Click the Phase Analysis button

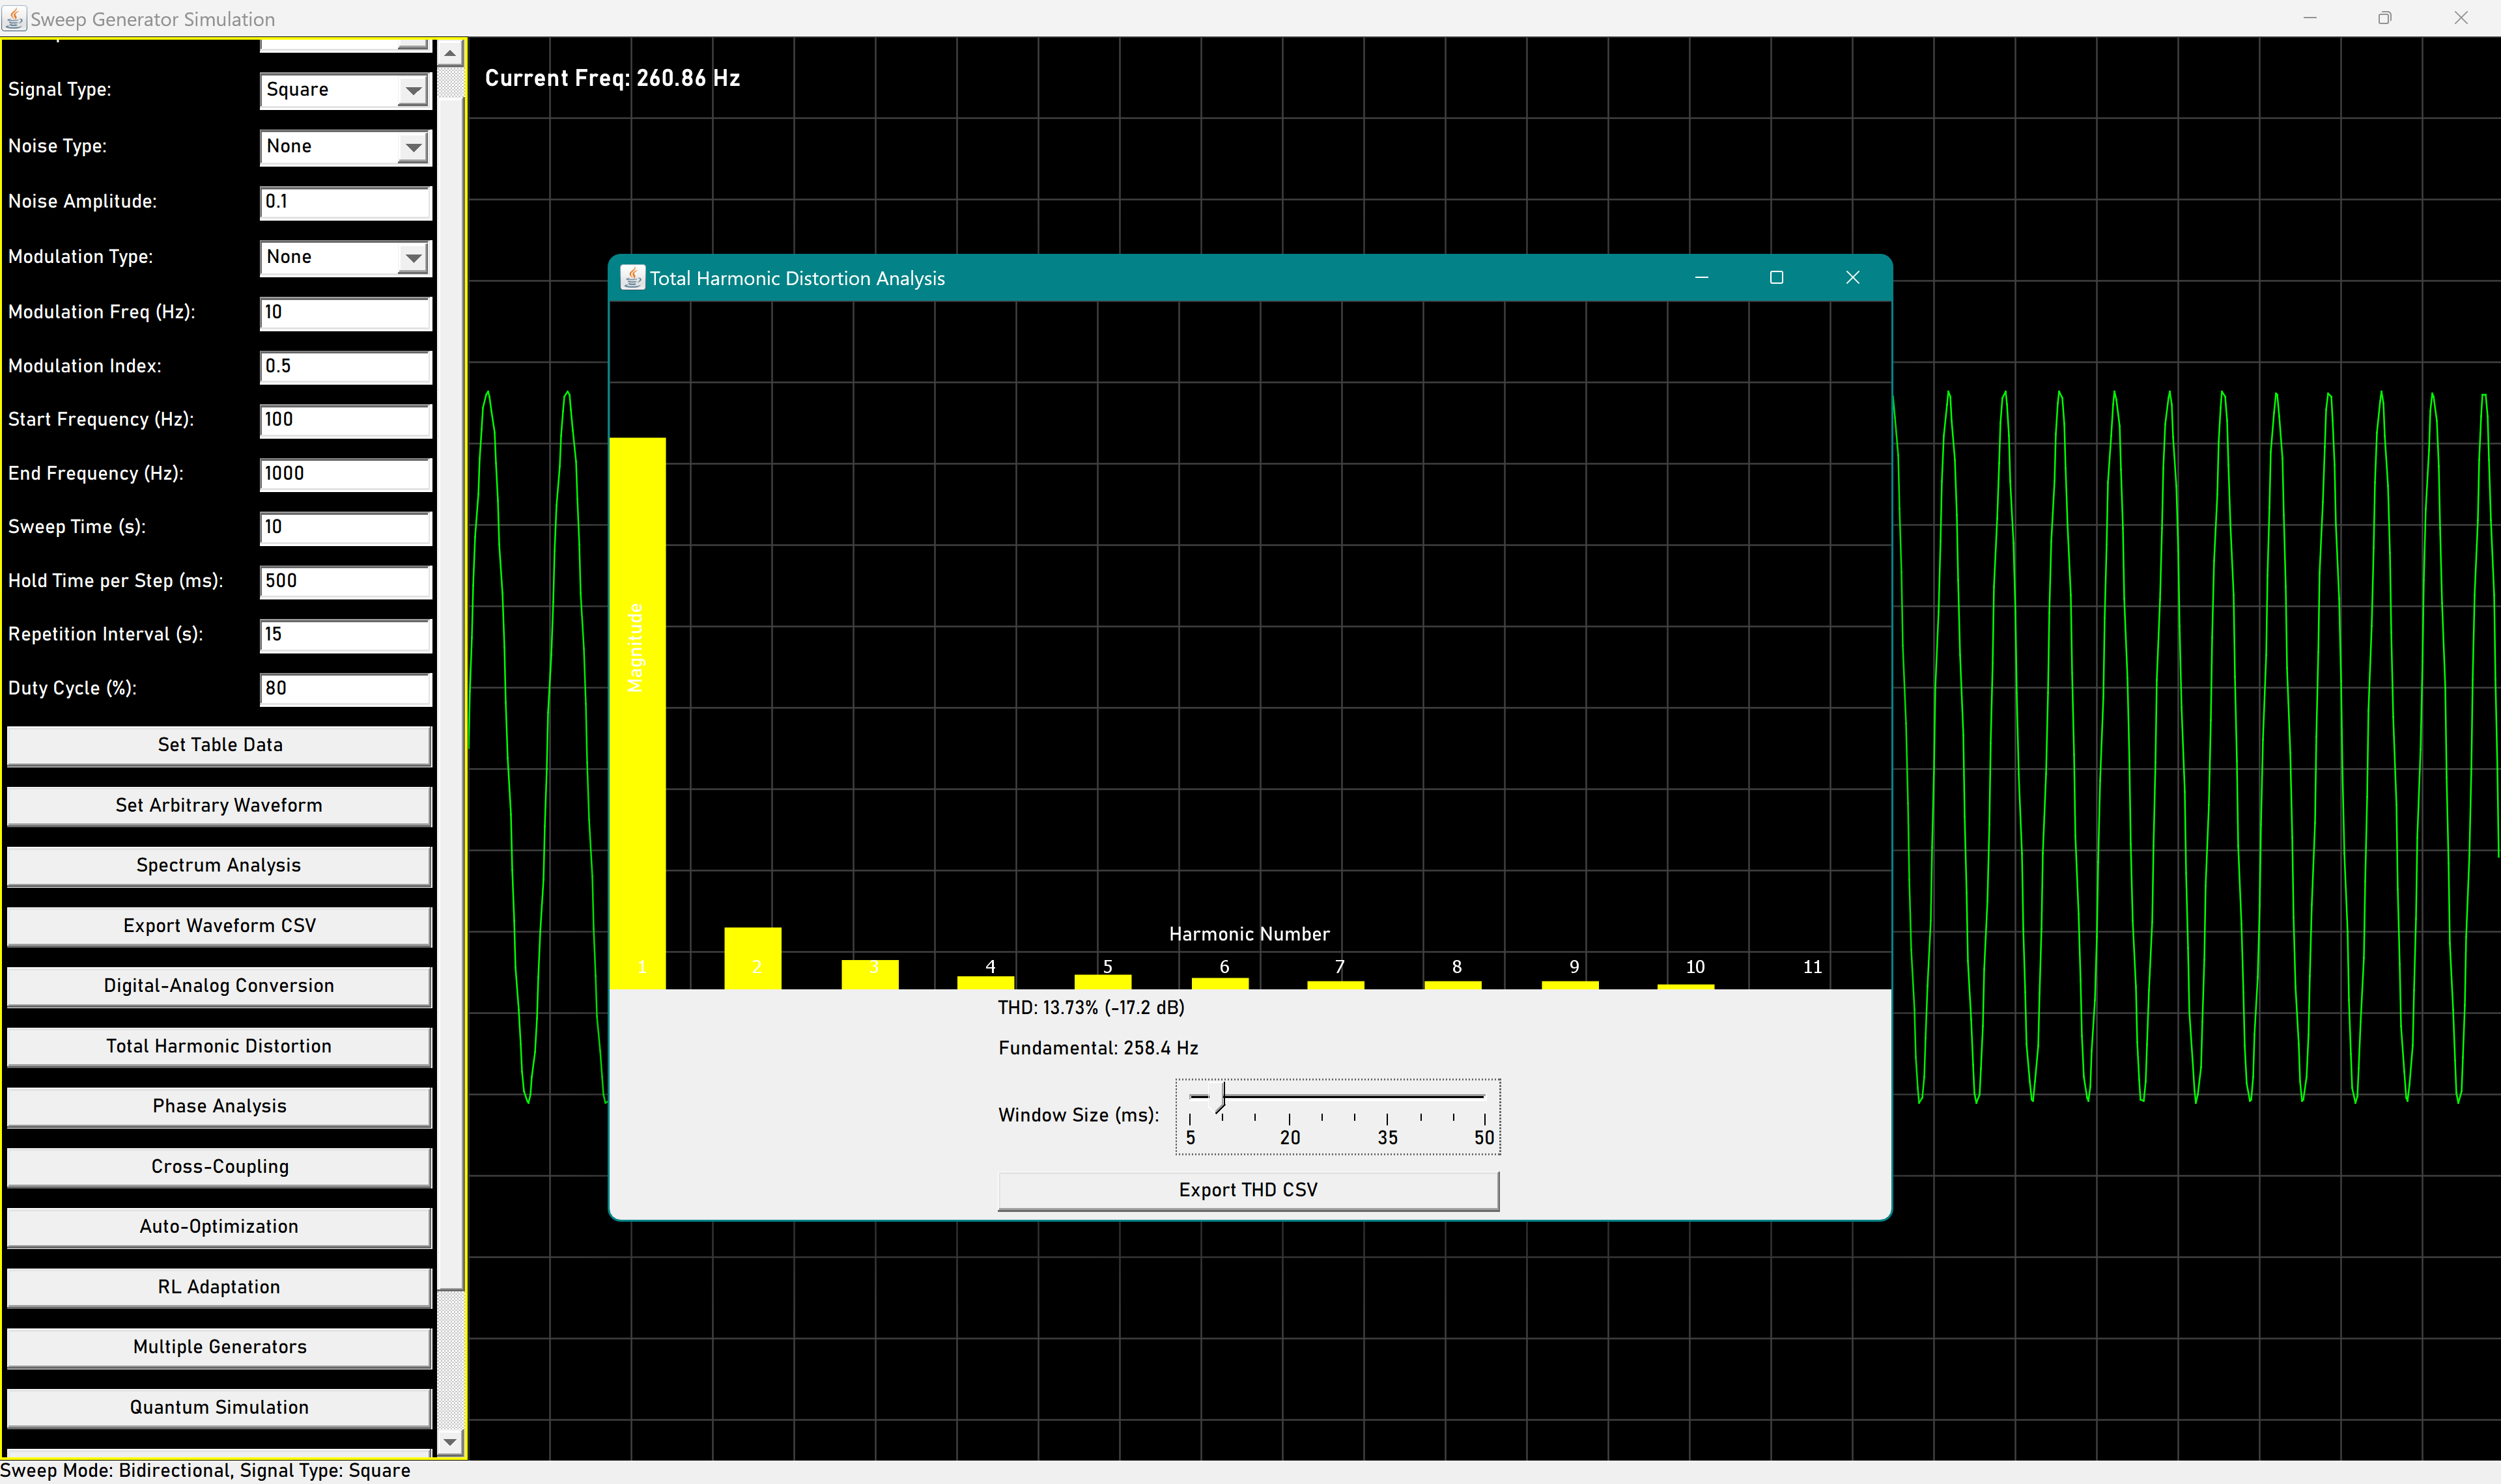219,1106
